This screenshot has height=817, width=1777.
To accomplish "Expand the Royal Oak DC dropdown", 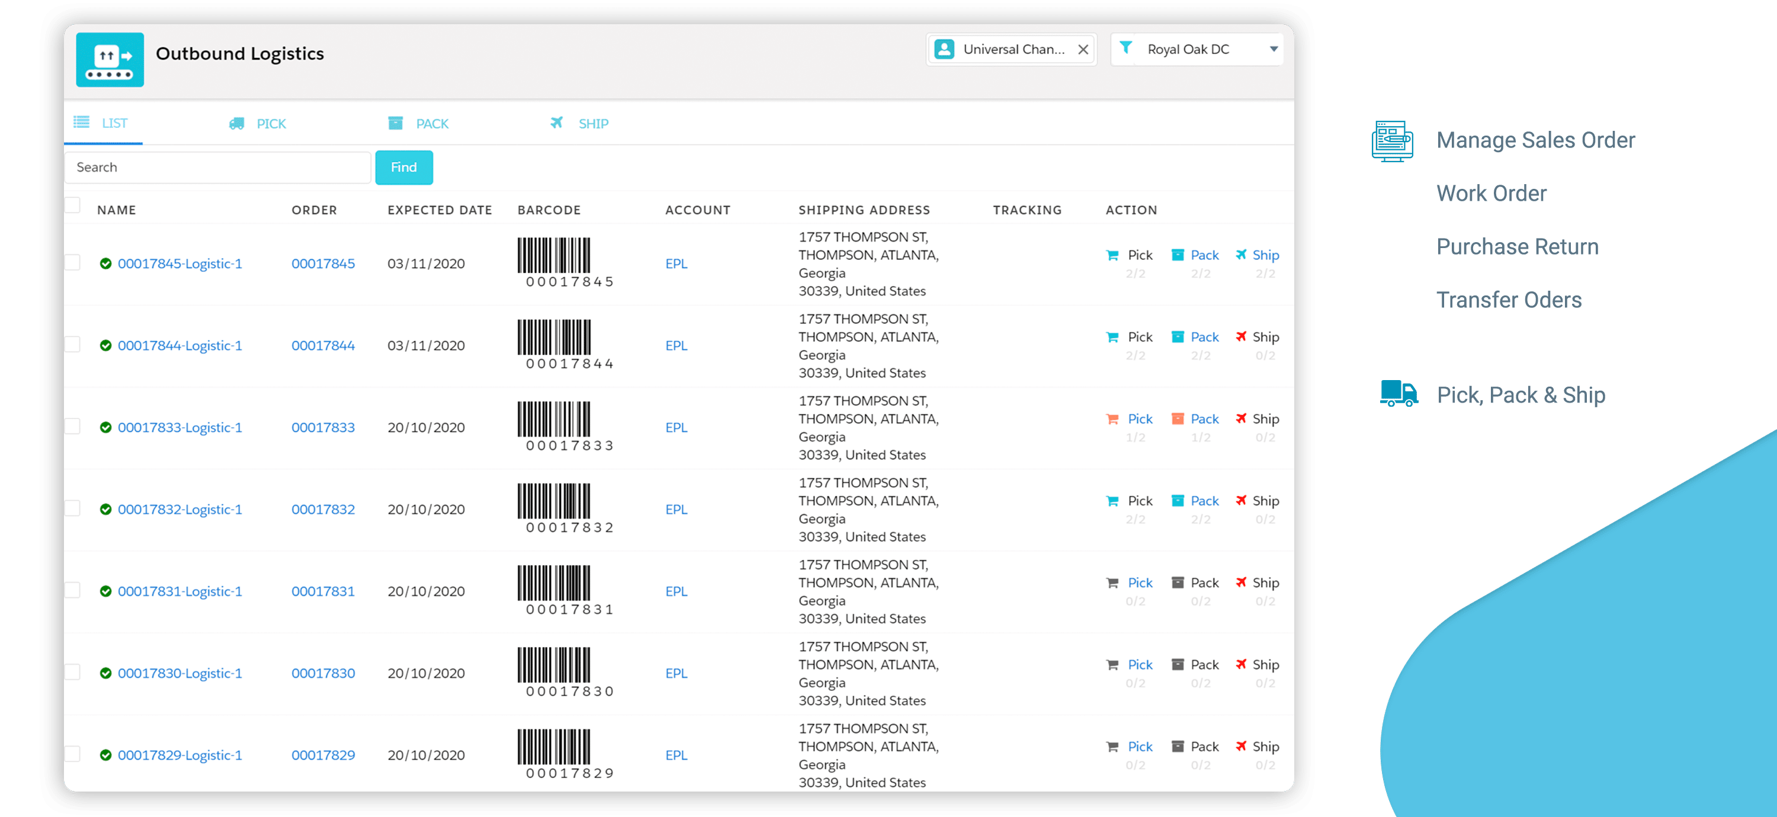I will click(1274, 49).
